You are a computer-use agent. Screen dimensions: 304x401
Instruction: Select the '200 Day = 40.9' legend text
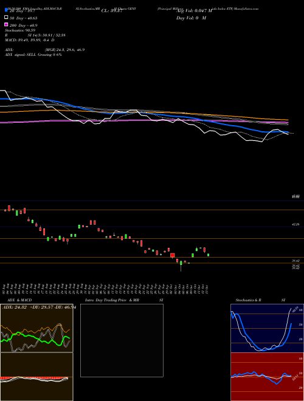pos(24,26)
